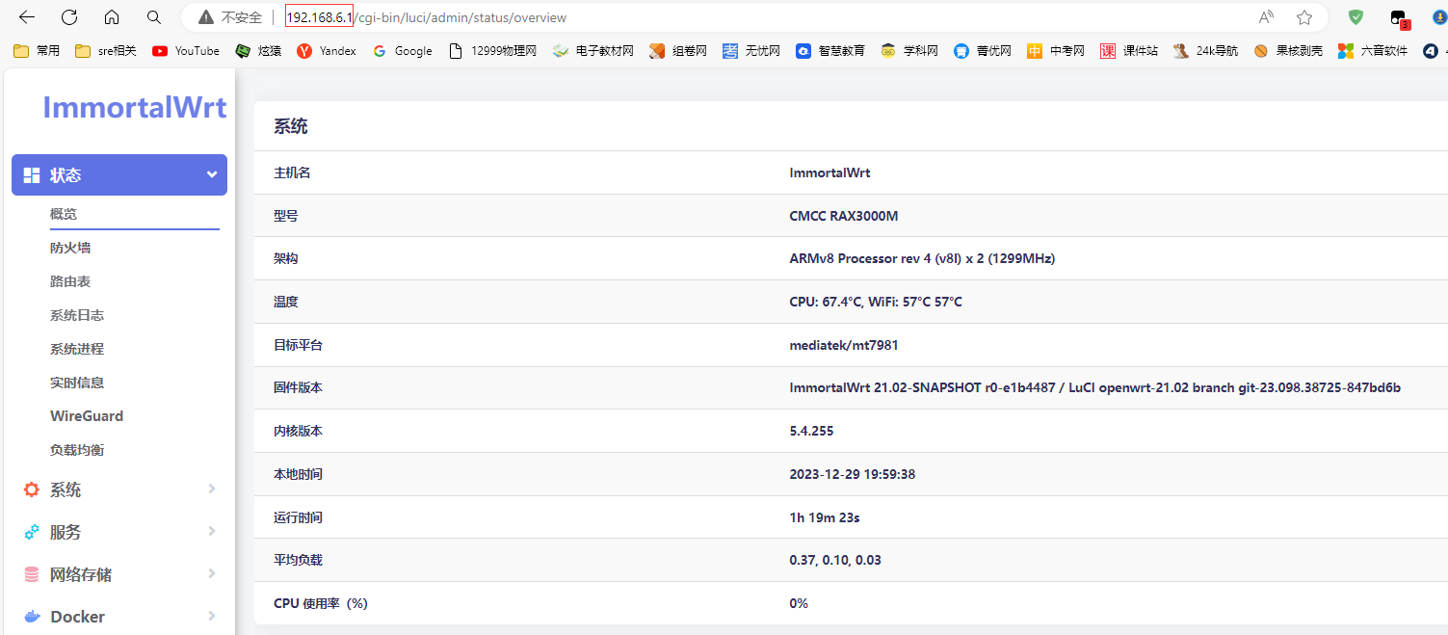
Task: Open the 防火墙 menu item
Action: (x=72, y=247)
